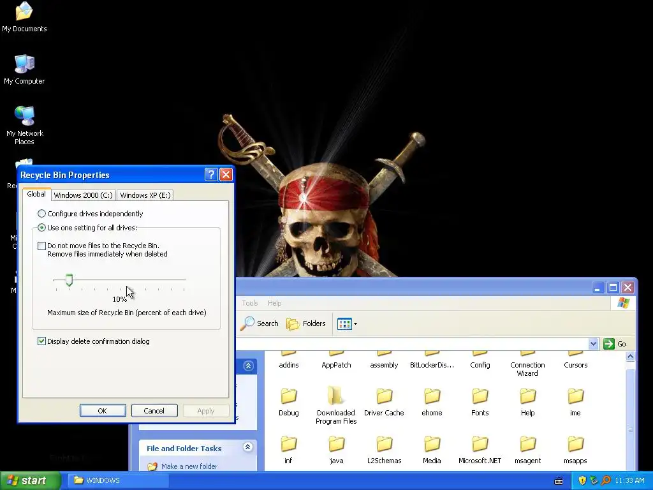The height and width of the screenshot is (490, 653).
Task: Select the addins folder
Action: [x=289, y=360]
